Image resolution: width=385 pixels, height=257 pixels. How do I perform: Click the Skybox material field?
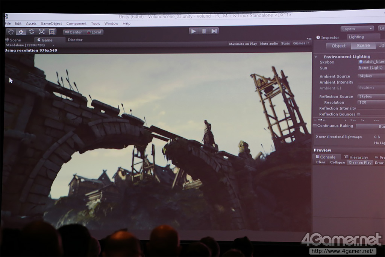pos(371,62)
